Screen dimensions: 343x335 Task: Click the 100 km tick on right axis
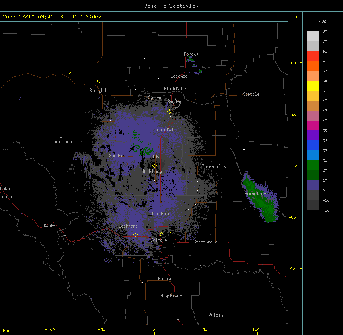(x=301, y=63)
